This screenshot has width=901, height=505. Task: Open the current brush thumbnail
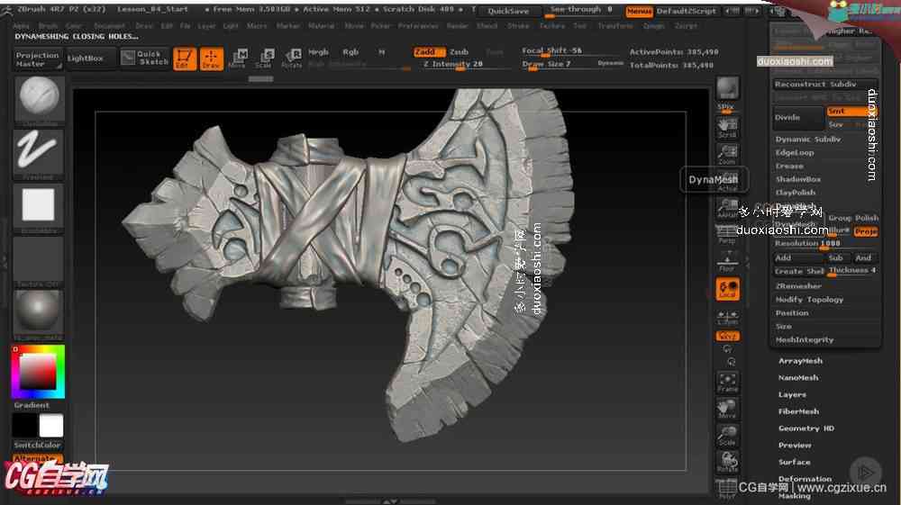[x=39, y=99]
